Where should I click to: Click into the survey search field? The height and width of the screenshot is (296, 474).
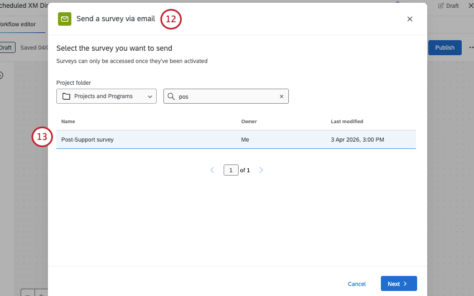[x=226, y=96]
